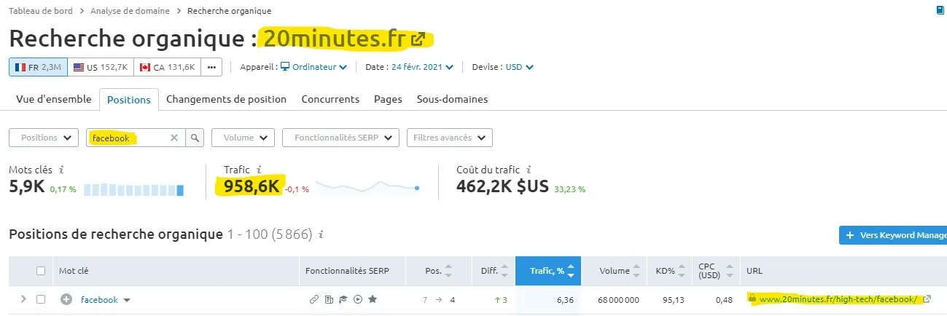The height and width of the screenshot is (316, 947).
Task: Open the Positions filter dropdown
Action: point(44,137)
